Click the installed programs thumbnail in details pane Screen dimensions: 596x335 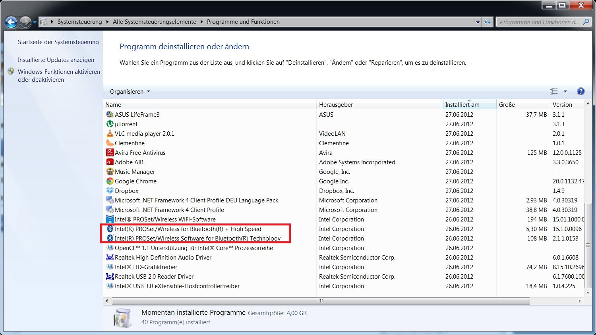pyautogui.click(x=122, y=318)
